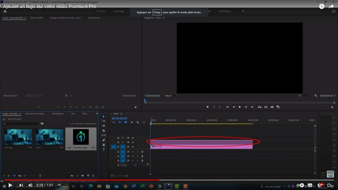Image resolution: width=338 pixels, height=190 pixels.
Task: Open the 1/2 playback resolution dropdown
Action: click(304, 96)
